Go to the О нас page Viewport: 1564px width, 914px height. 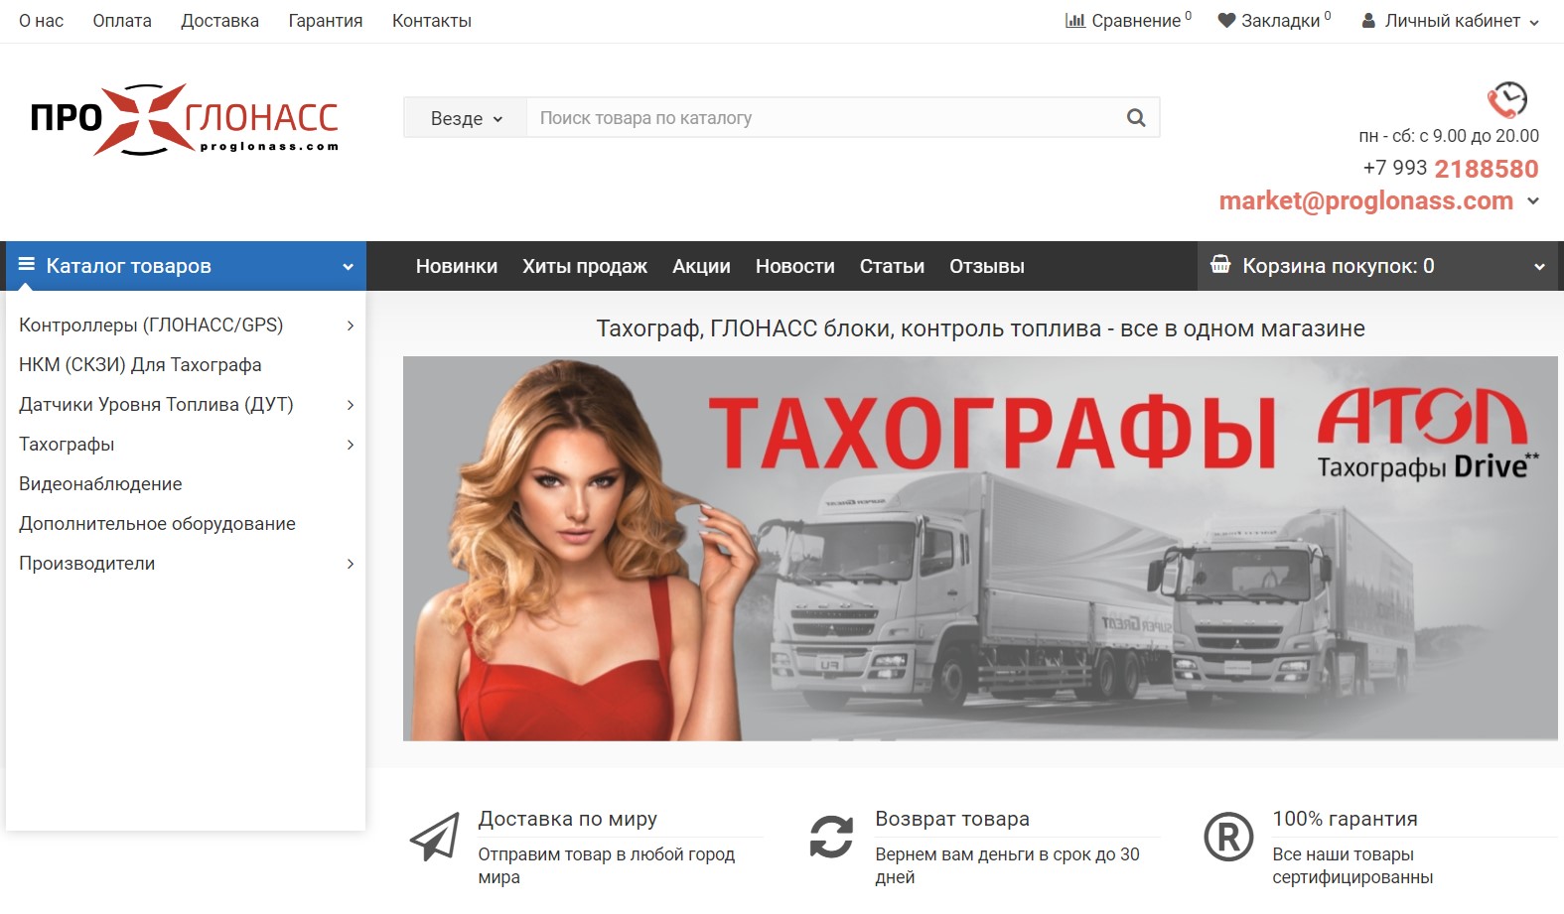coord(41,21)
